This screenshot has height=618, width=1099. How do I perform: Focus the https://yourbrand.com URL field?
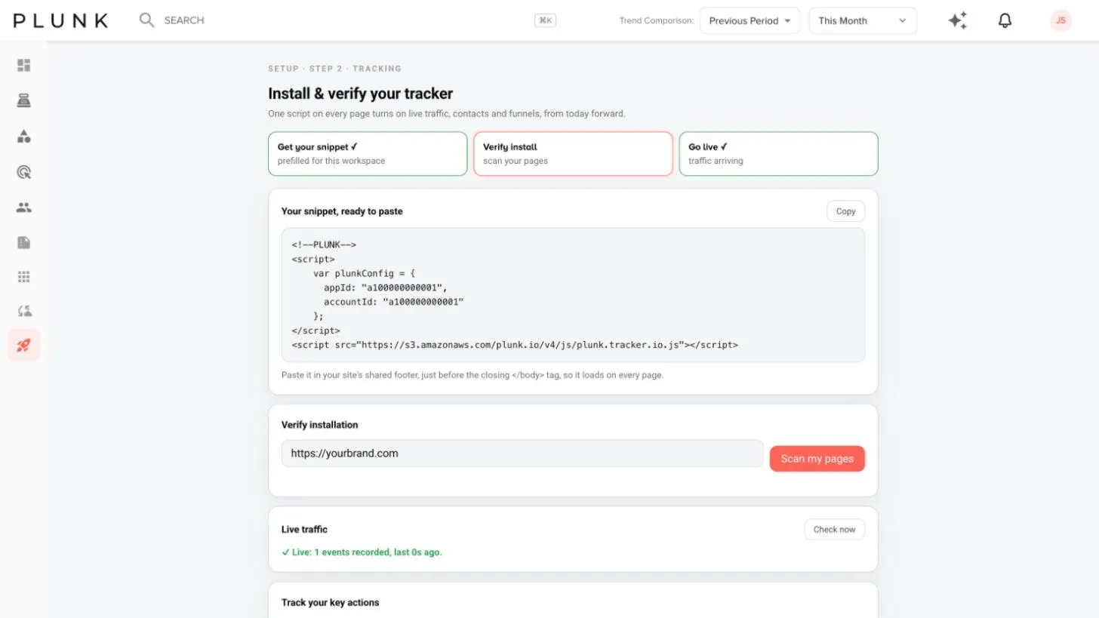click(x=522, y=454)
